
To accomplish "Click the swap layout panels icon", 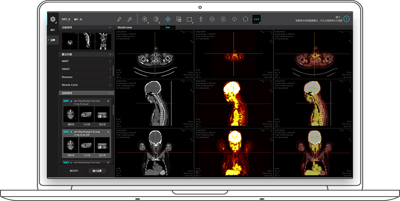I will (179, 19).
